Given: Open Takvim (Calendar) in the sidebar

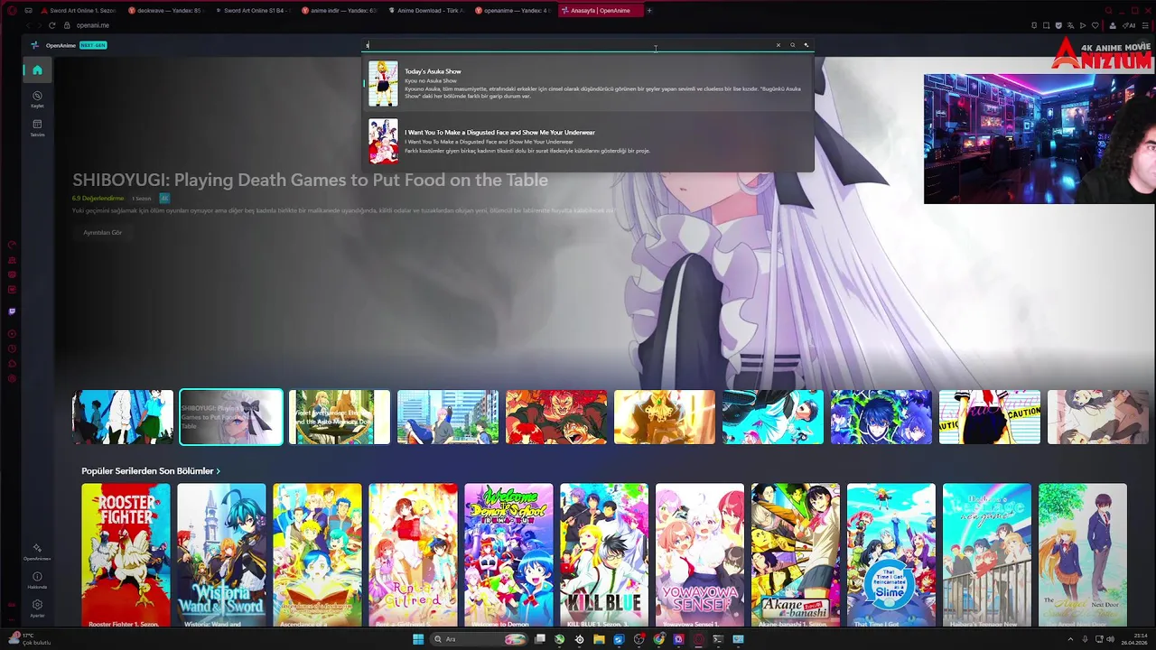Looking at the screenshot, I should click(37, 127).
